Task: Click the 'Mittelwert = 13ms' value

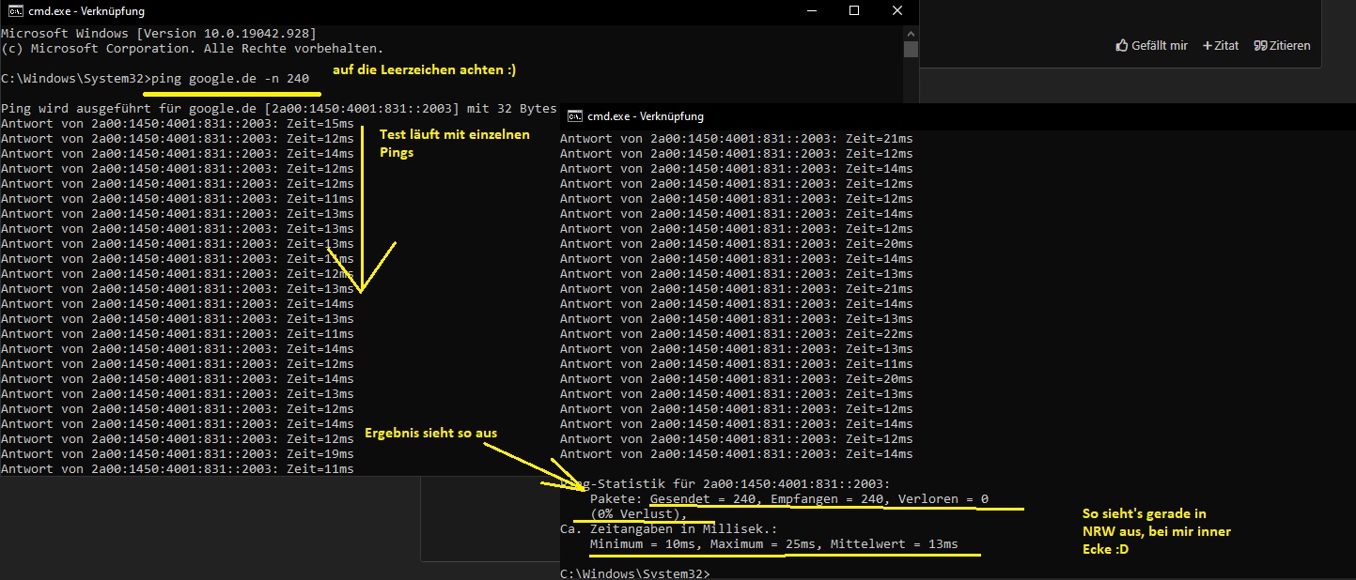Action: click(x=894, y=543)
